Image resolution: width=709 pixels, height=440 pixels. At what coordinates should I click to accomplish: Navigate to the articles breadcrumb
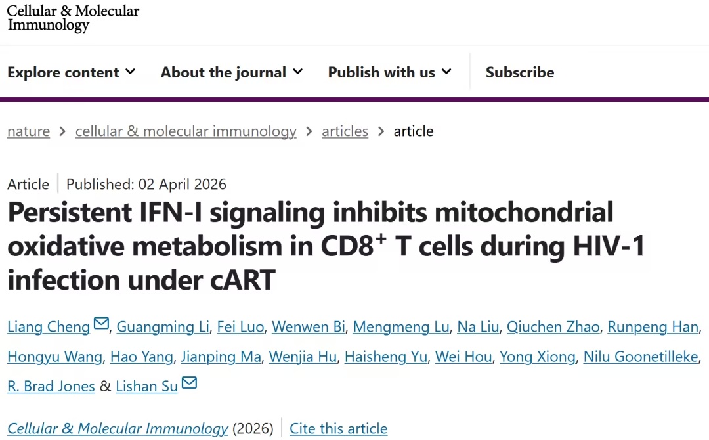(x=345, y=131)
